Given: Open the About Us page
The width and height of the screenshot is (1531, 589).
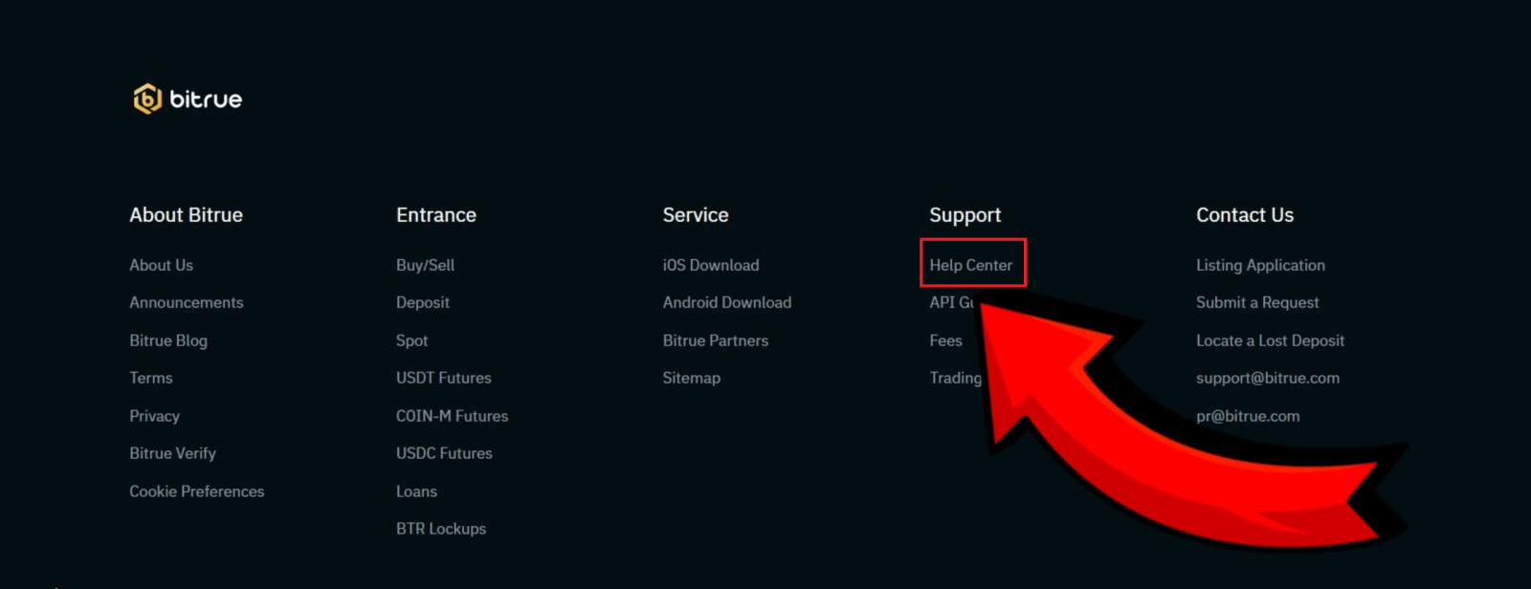Looking at the screenshot, I should pos(161,265).
